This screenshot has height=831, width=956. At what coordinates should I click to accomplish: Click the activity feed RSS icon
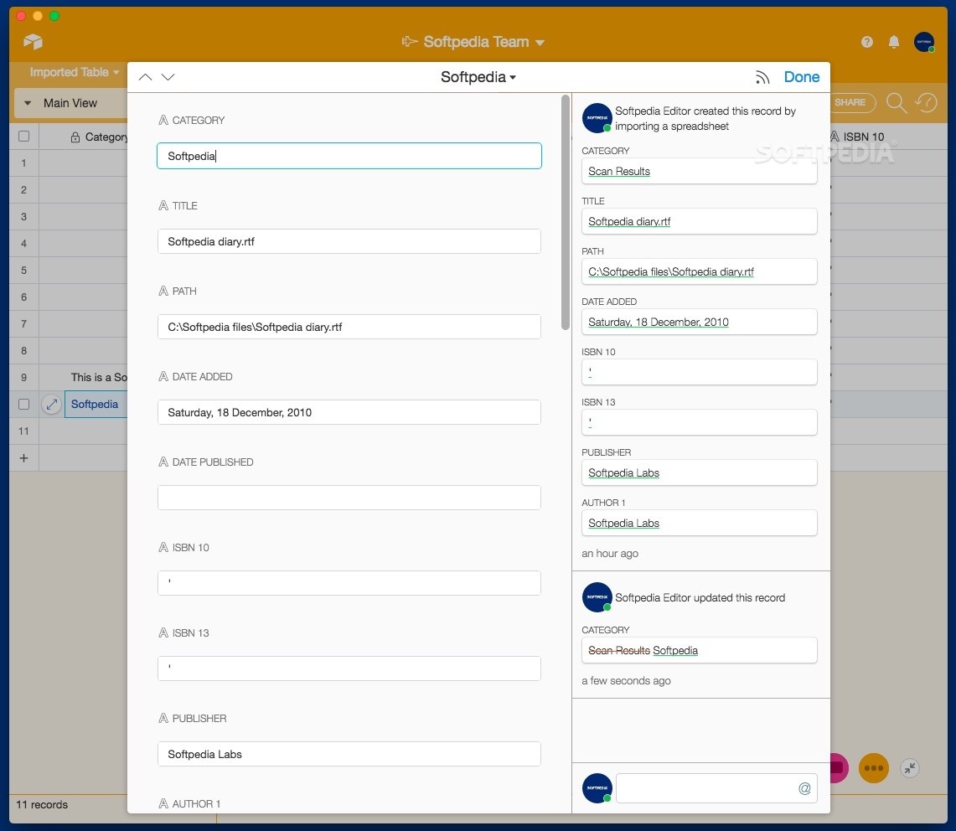[762, 77]
